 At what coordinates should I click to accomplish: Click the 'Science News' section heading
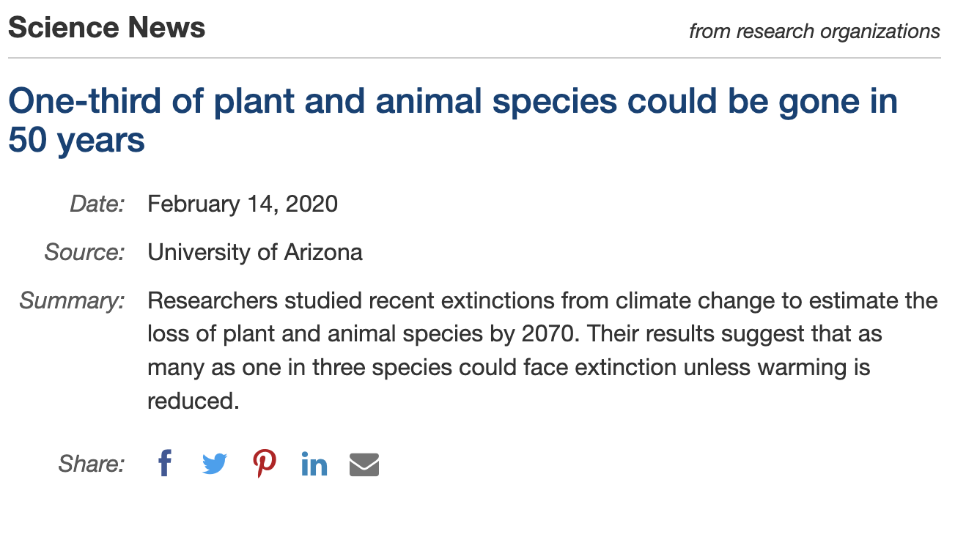[x=107, y=28]
